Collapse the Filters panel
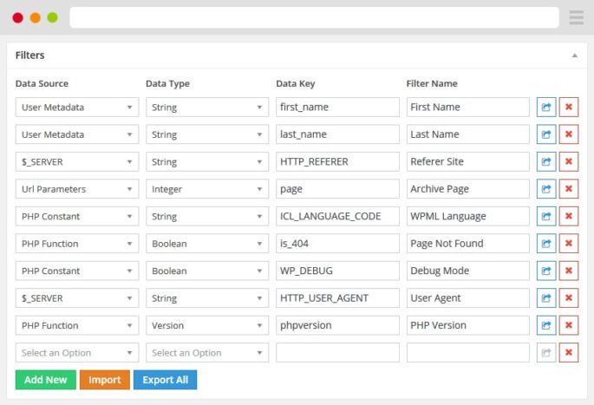This screenshot has width=594, height=405. click(574, 56)
